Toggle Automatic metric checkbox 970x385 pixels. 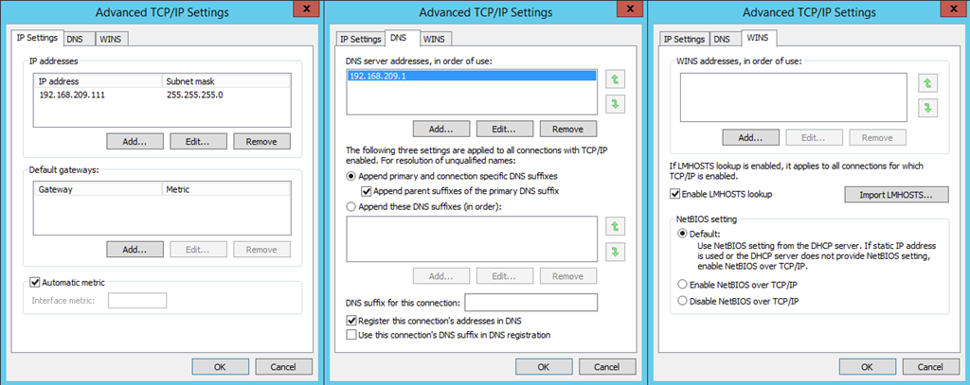pos(35,283)
